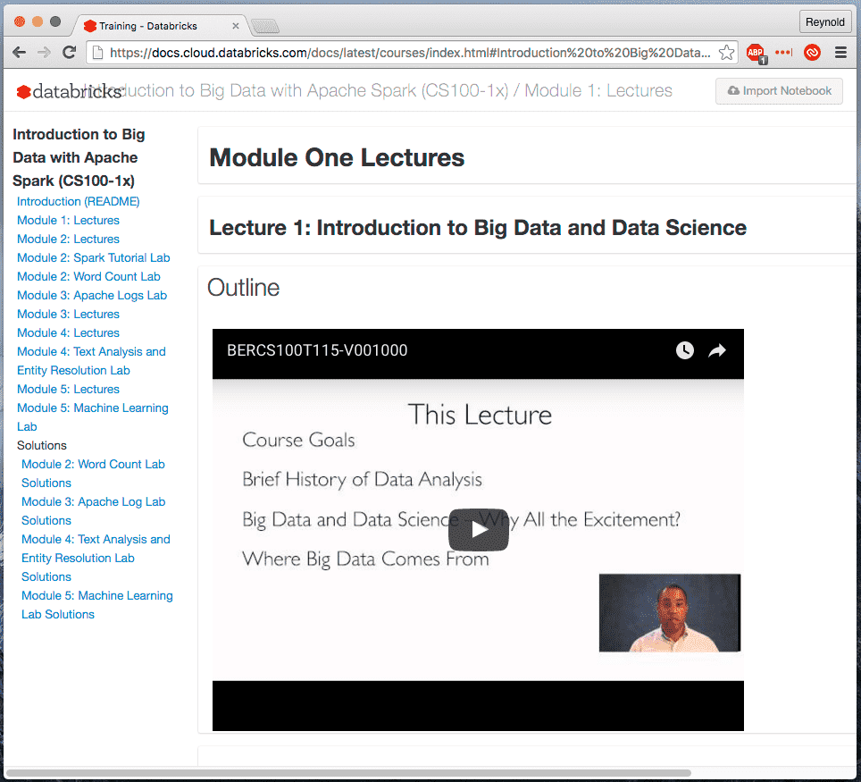This screenshot has width=861, height=782.
Task: Open Introduction (README) link
Action: [x=79, y=202]
